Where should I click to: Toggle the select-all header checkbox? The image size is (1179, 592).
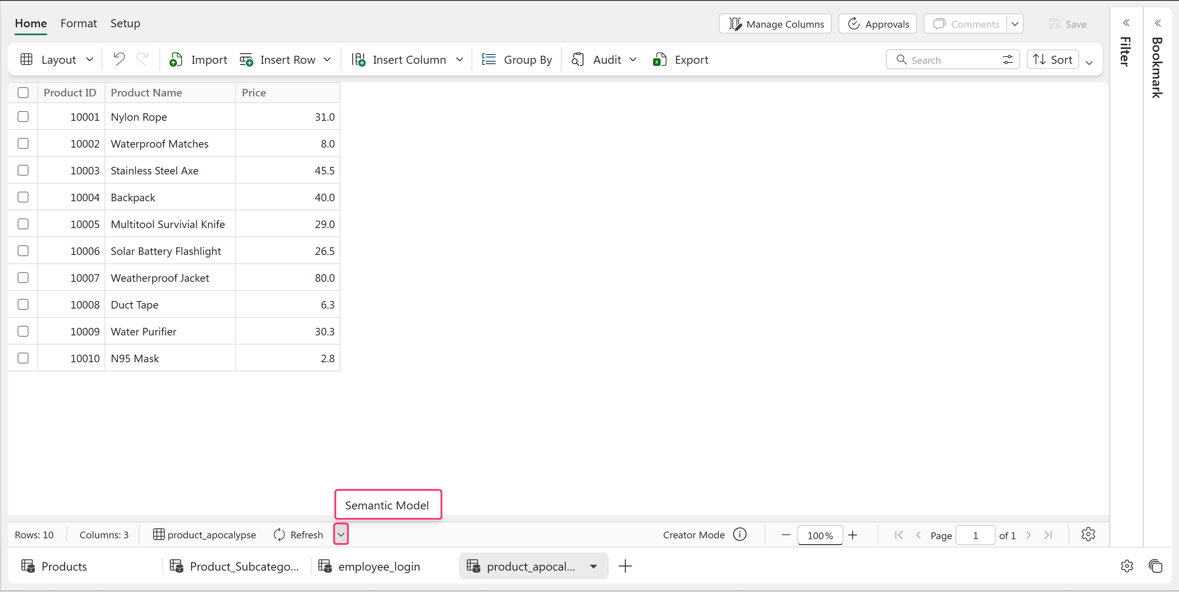coord(23,93)
